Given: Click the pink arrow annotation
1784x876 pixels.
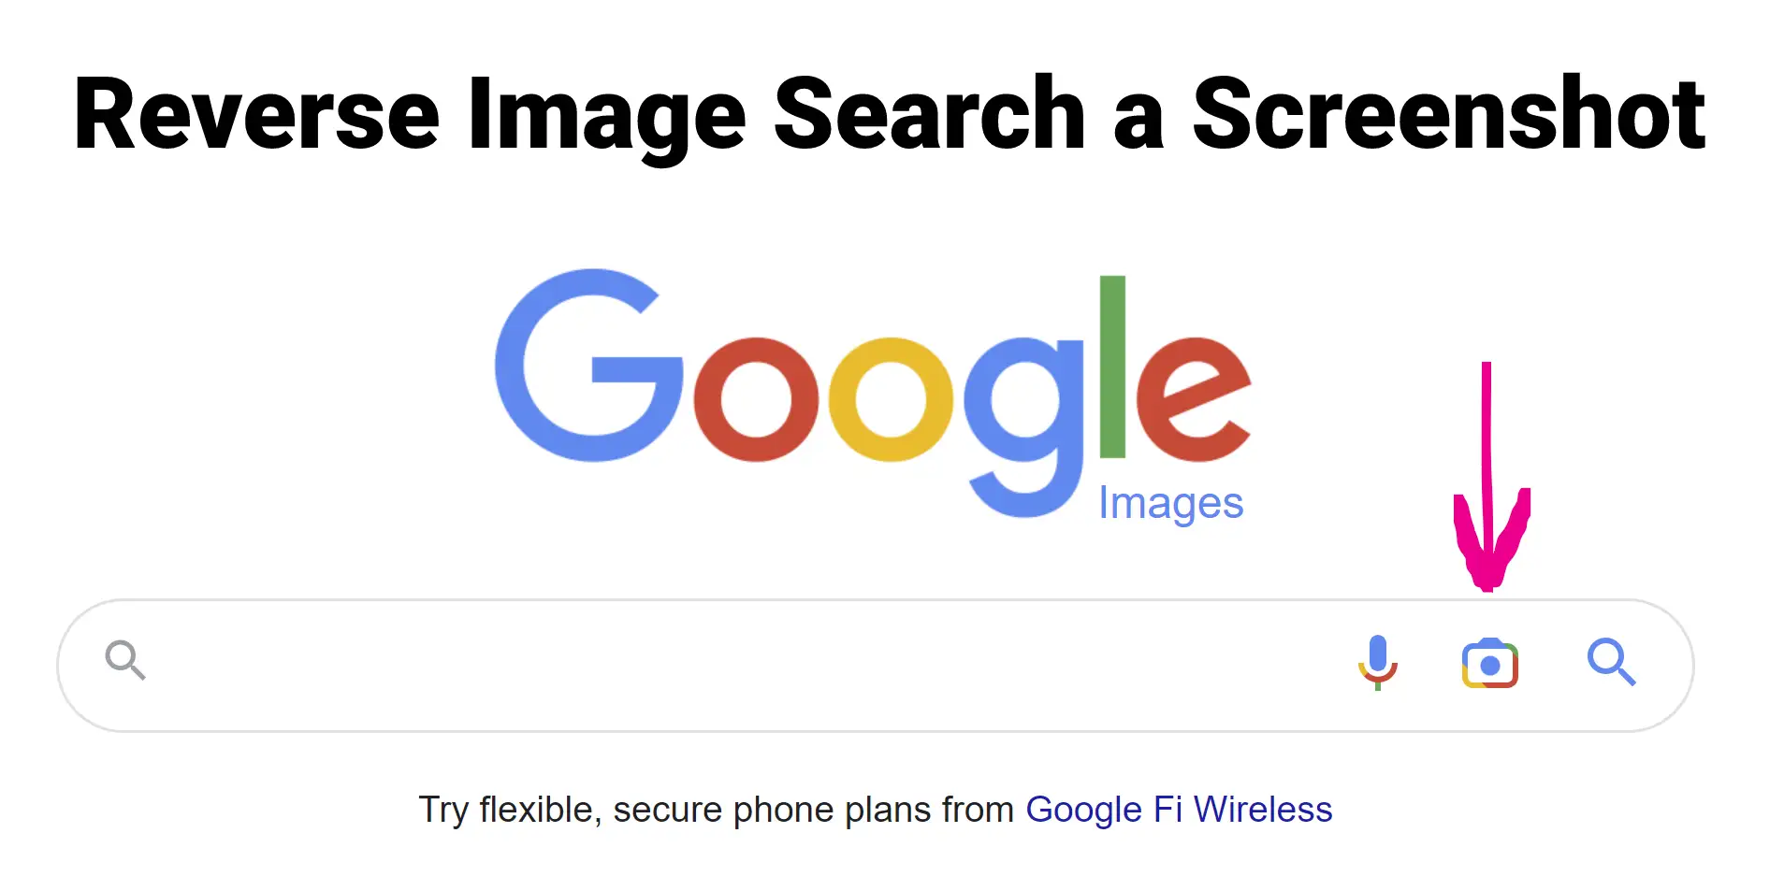Looking at the screenshot, I should click(x=1490, y=477).
